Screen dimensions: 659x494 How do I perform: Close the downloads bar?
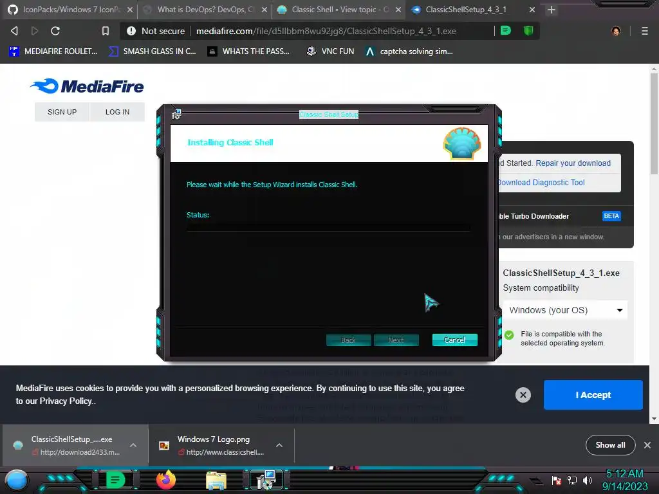[x=647, y=445]
